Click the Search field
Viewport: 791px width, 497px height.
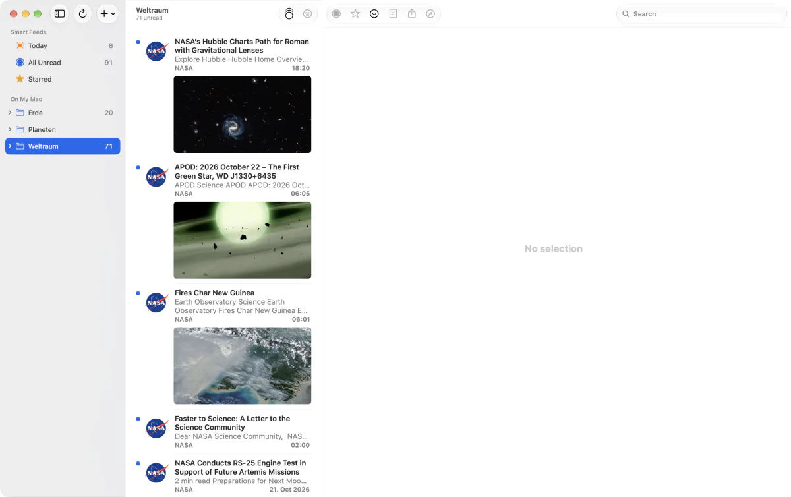click(701, 14)
